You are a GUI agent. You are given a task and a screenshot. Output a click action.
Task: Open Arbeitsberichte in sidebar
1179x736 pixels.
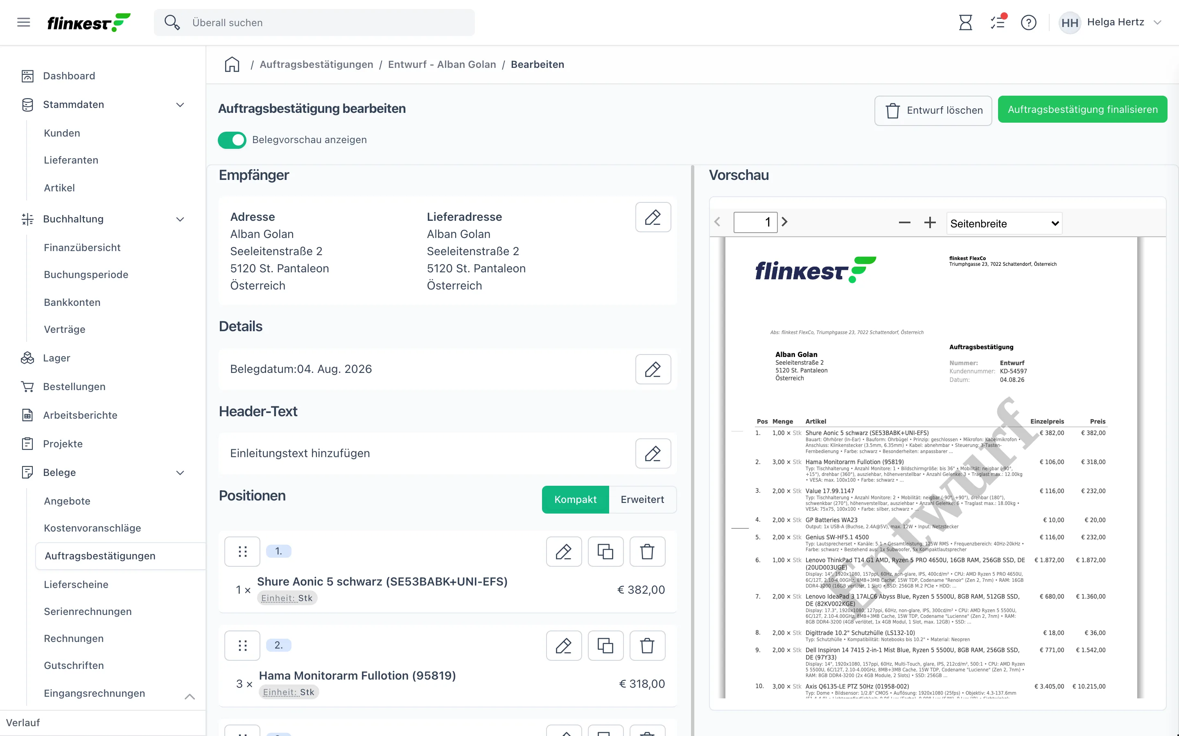click(80, 415)
